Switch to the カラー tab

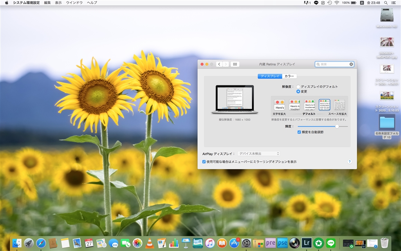(289, 76)
